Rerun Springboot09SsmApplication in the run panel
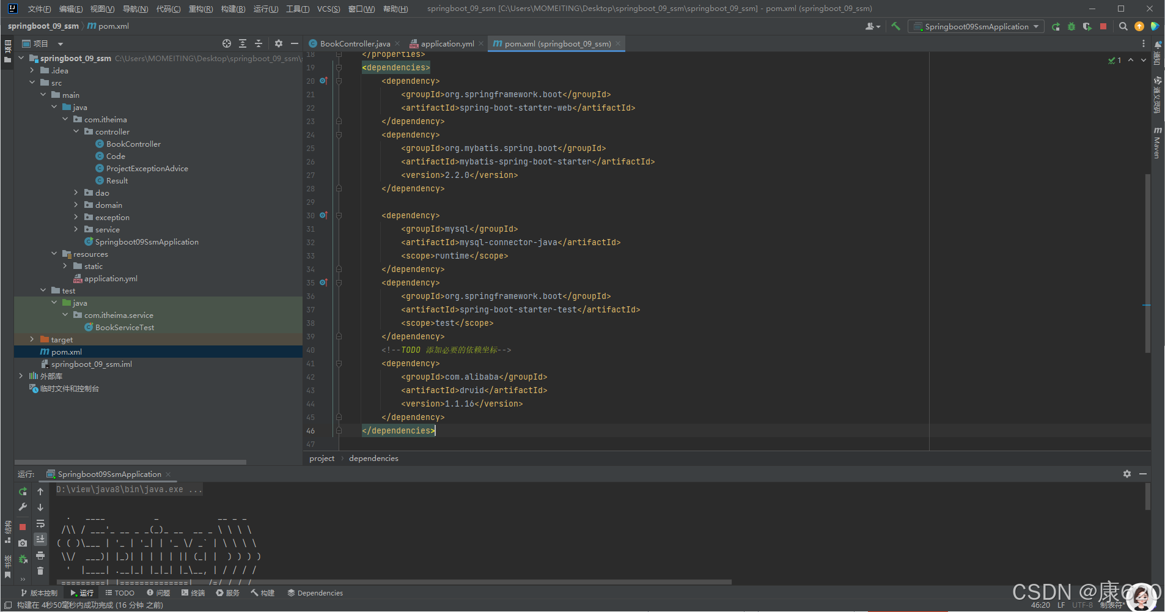 point(23,492)
